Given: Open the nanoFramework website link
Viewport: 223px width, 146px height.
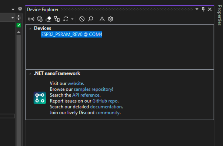Looking at the screenshot, I should tap(75, 83).
